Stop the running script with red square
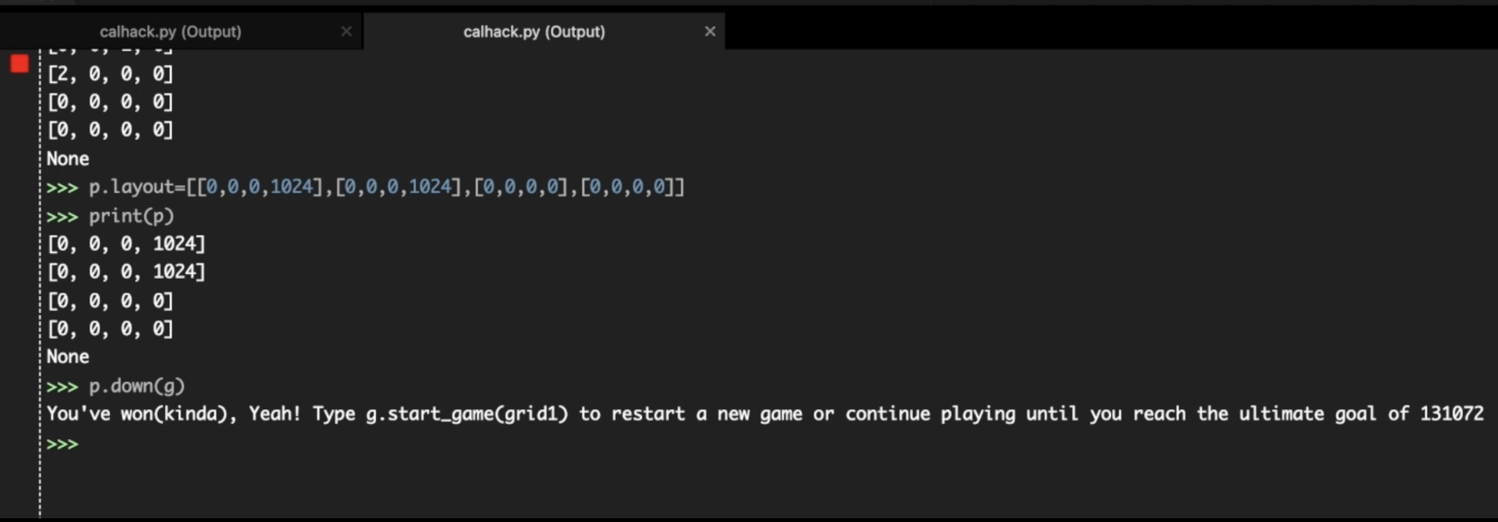Viewport: 1498px width, 522px height. click(x=20, y=63)
